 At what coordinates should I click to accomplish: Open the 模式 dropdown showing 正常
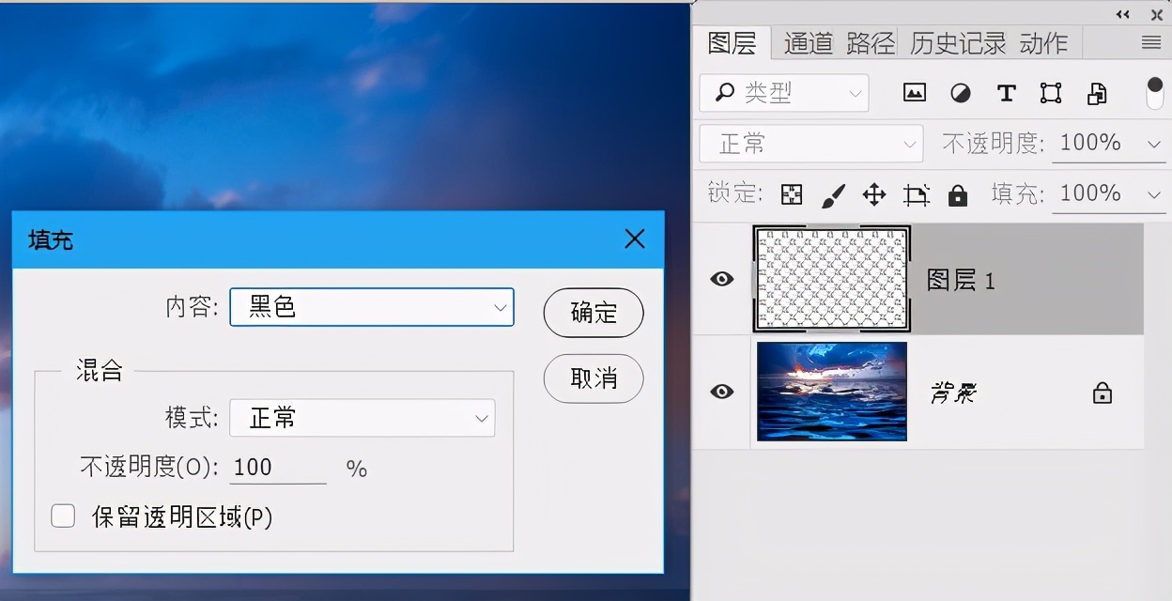point(362,418)
